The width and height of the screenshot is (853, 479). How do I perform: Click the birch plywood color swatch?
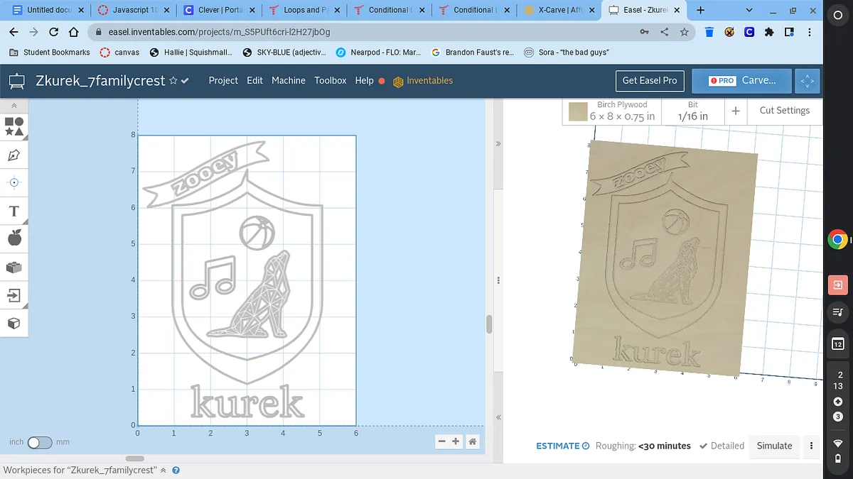pyautogui.click(x=578, y=111)
